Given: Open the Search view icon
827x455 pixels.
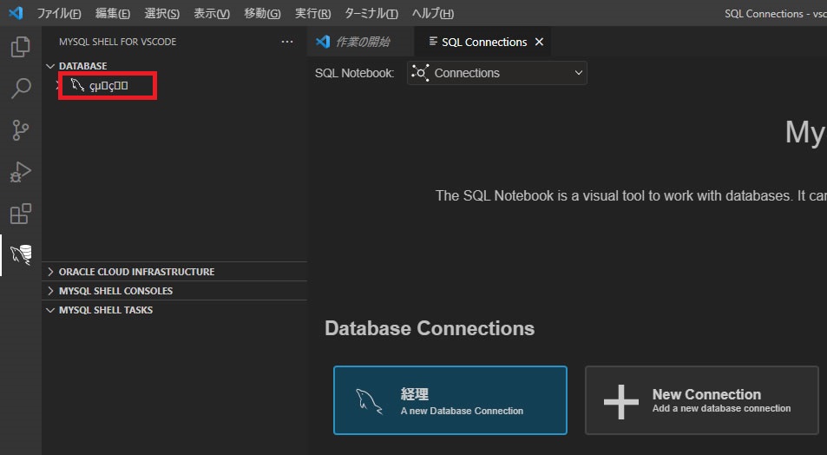Looking at the screenshot, I should click(x=20, y=89).
